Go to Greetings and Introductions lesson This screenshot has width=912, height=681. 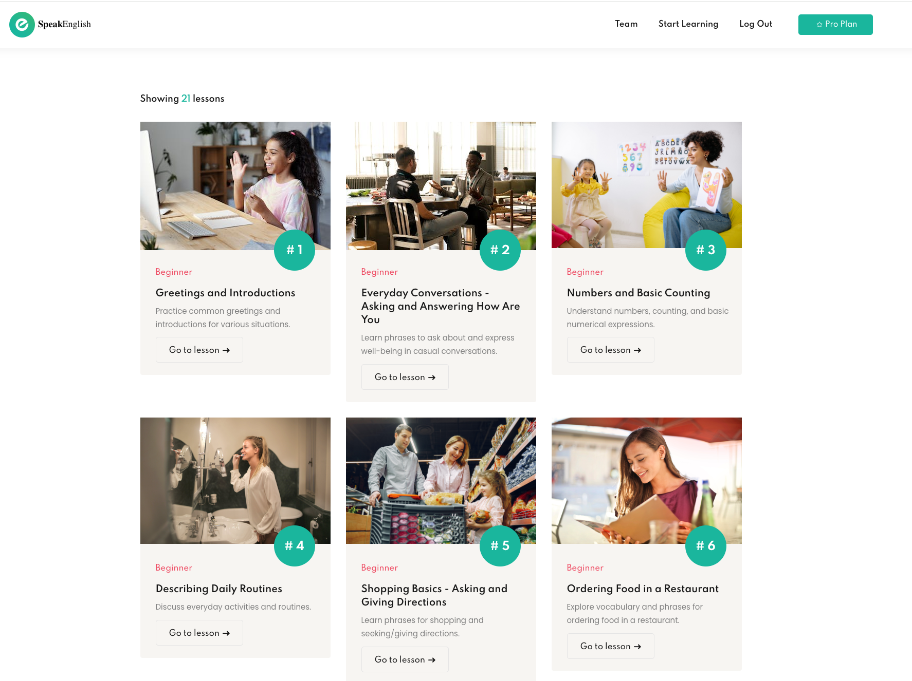pyautogui.click(x=199, y=350)
